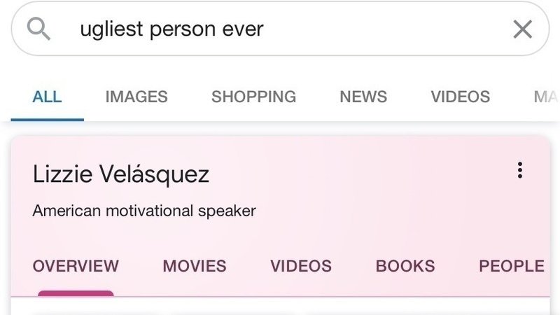Click the search text "ugliest person ever"
This screenshot has width=560, height=315.
pyautogui.click(x=171, y=29)
